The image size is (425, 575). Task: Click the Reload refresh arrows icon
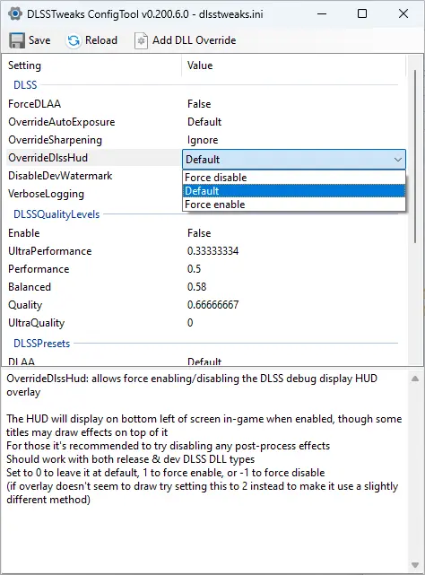[74, 40]
